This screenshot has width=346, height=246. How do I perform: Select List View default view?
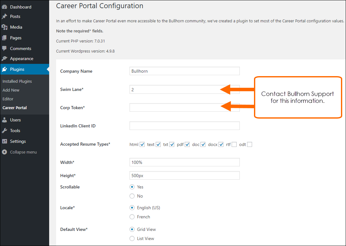click(x=132, y=238)
